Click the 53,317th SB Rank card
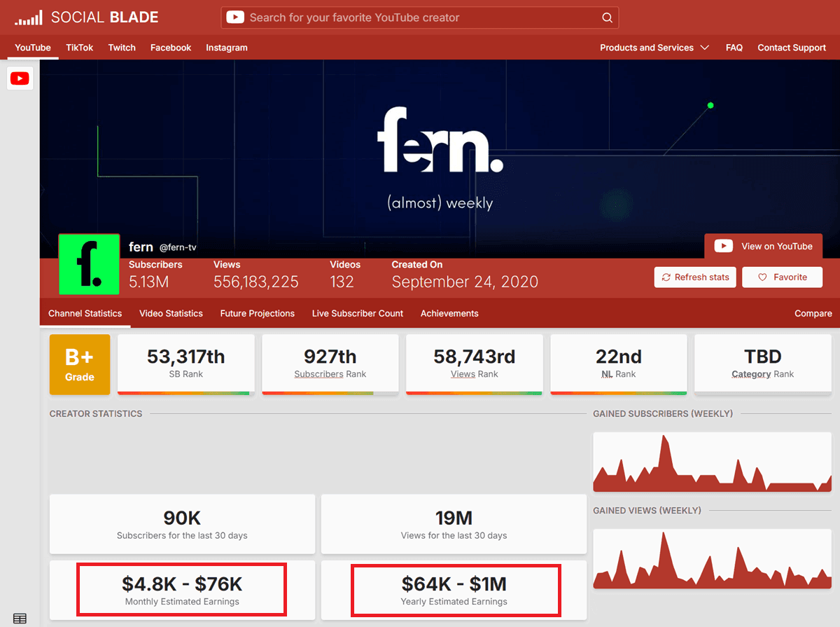 pos(186,364)
